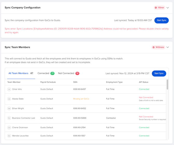The width and height of the screenshot is (174, 145).
Task: Click Full Time for Omar Idris
Action: click(110, 89)
